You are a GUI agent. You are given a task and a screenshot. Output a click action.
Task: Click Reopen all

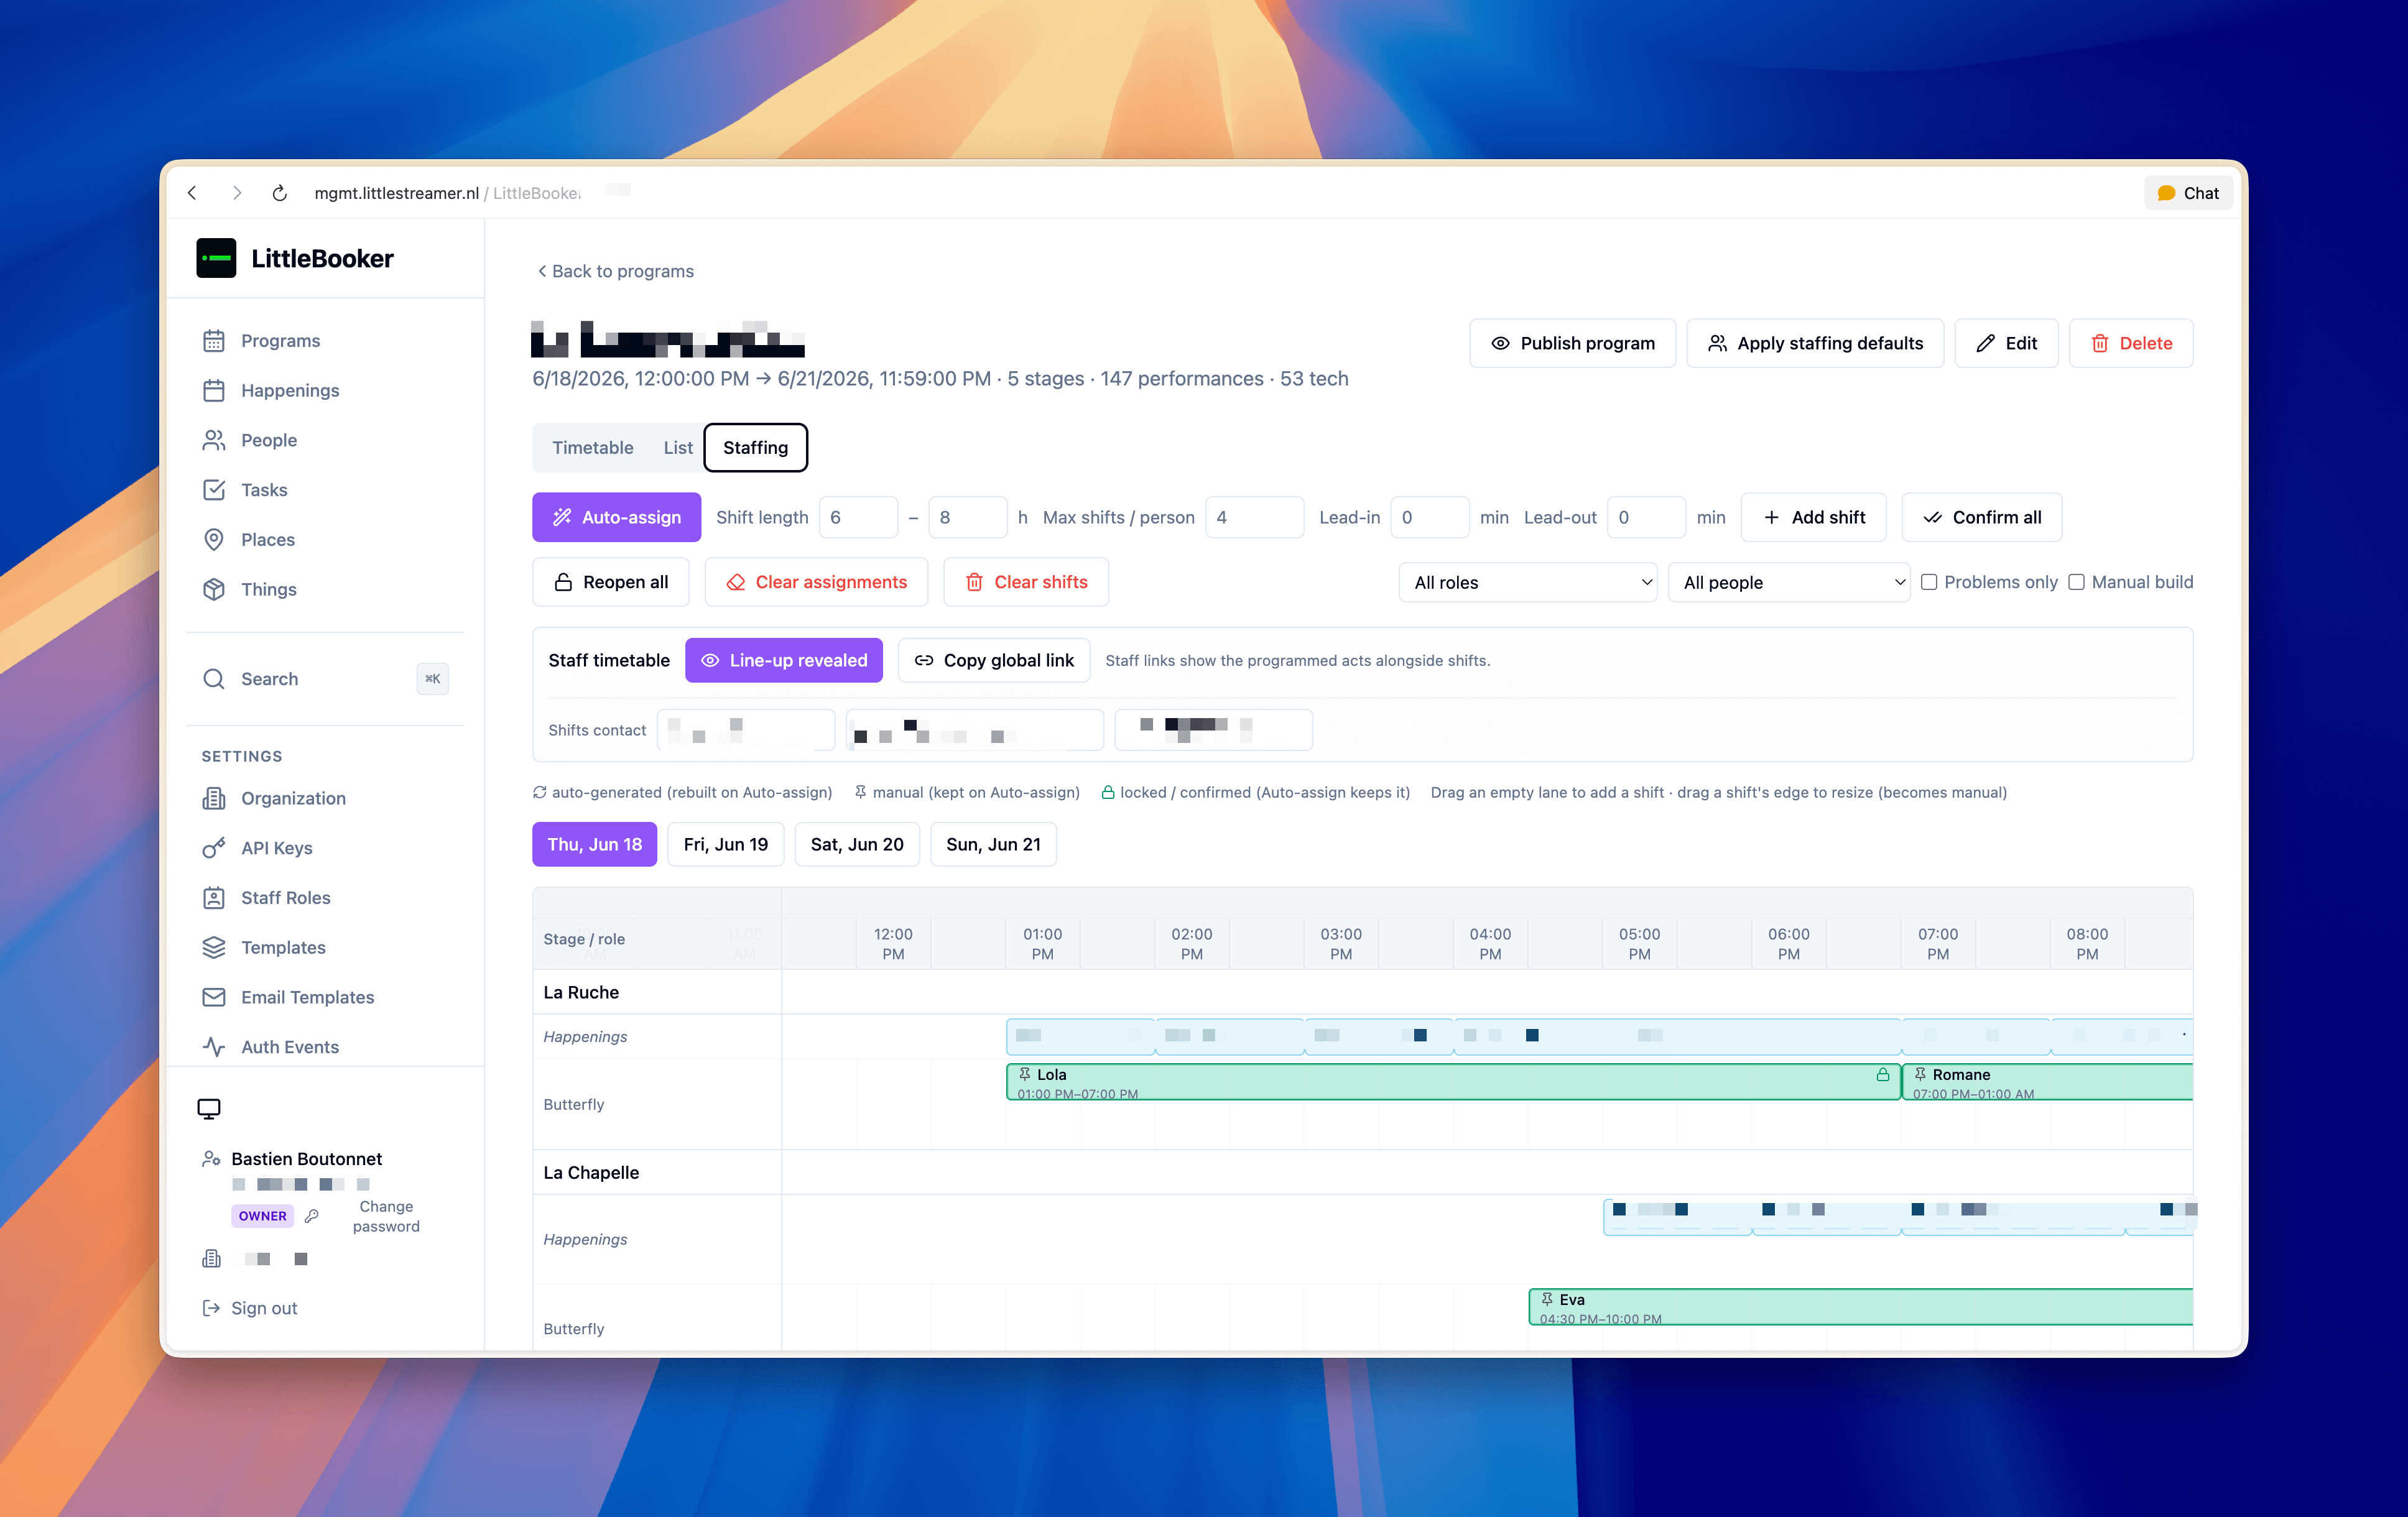[x=611, y=582]
